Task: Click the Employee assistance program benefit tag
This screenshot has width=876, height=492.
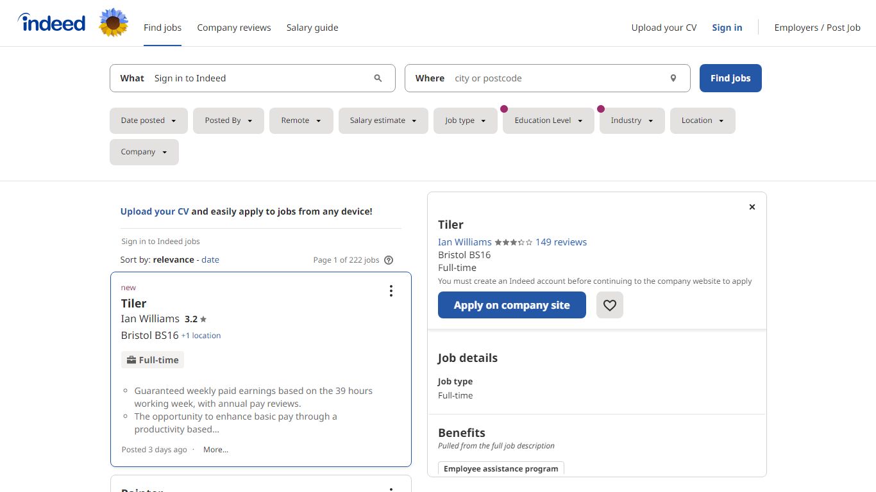Action: (501, 469)
